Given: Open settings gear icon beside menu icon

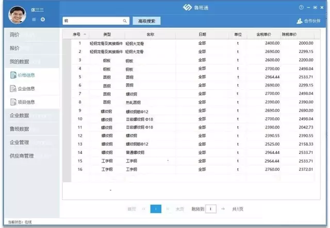Looking at the screenshot, I should click(42, 20).
